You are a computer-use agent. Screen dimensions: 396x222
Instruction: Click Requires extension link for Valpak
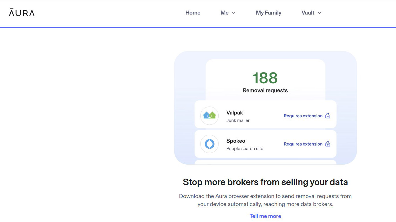click(x=303, y=116)
